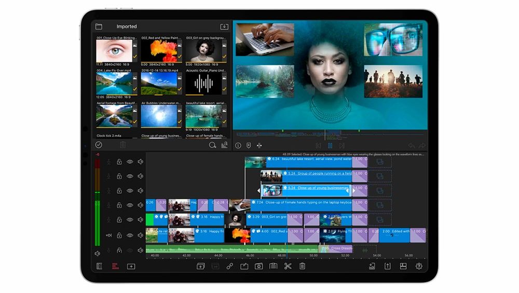Click the mini overview timeline under the preview
Image resolution: width=519 pixels, height=293 pixels.
[x=330, y=134]
